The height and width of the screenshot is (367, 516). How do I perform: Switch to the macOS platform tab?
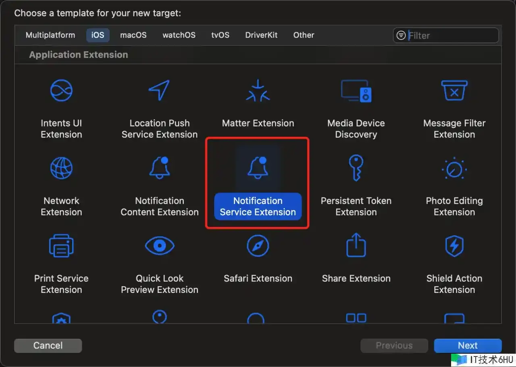[x=133, y=35]
